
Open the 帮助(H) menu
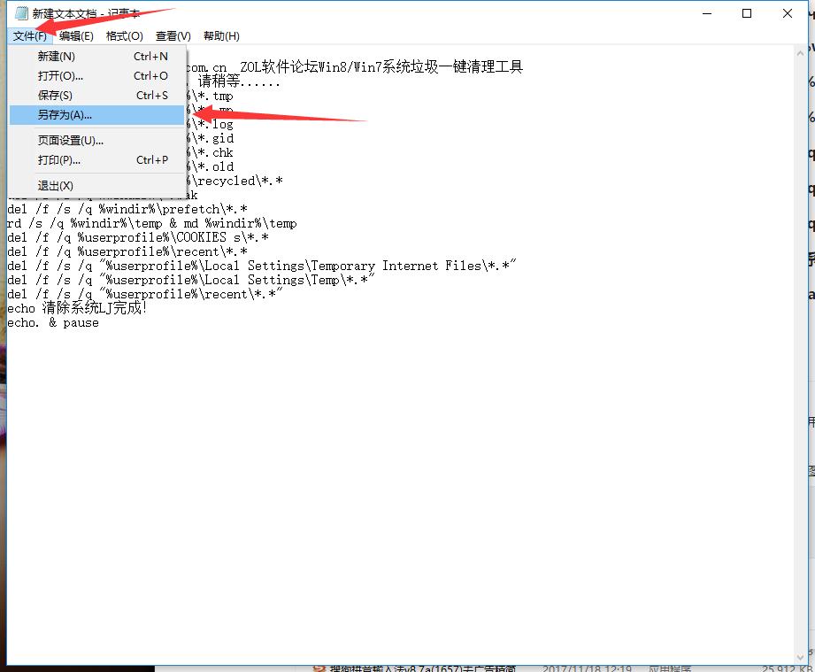pos(220,36)
